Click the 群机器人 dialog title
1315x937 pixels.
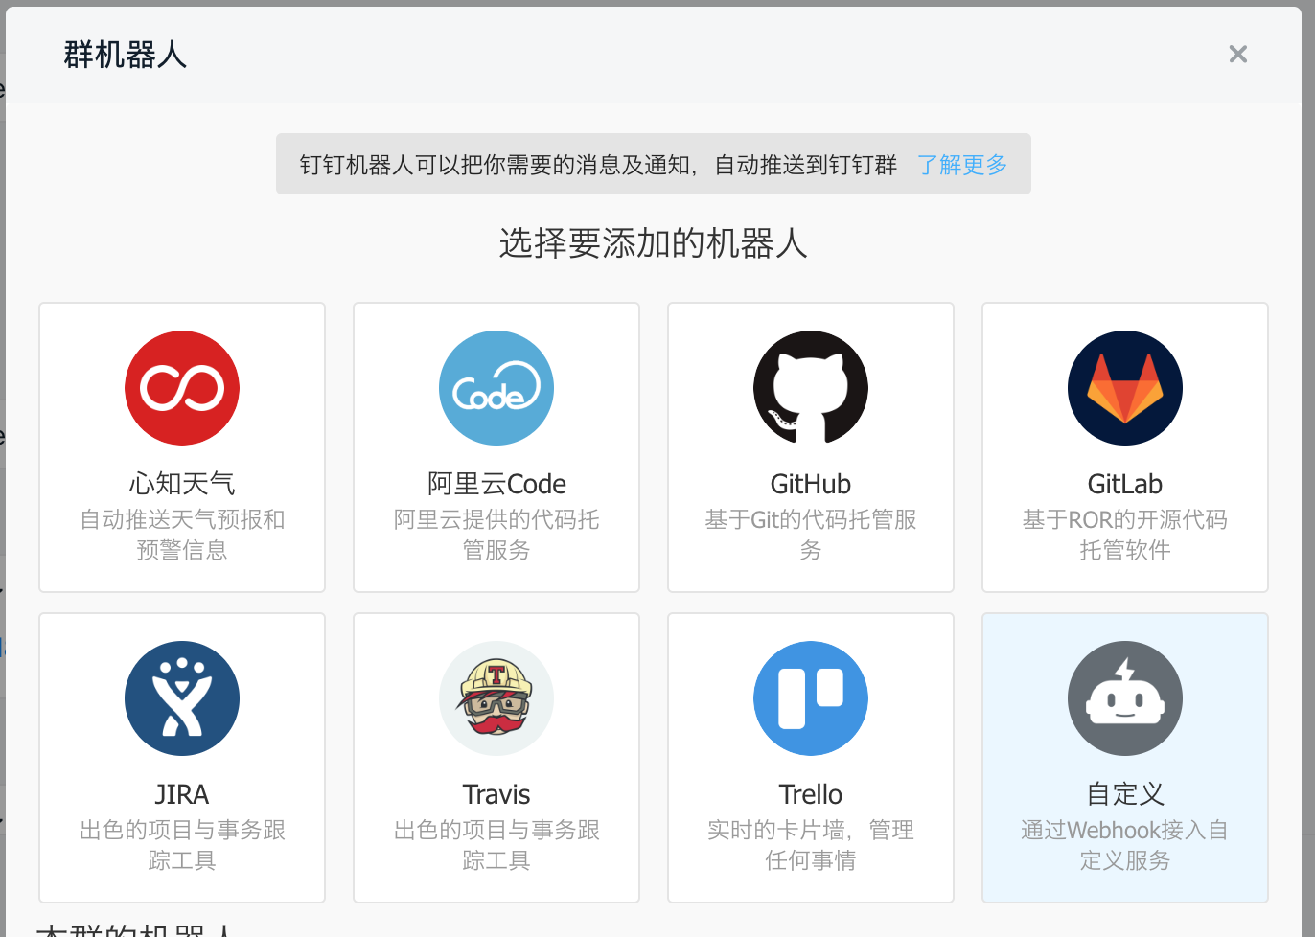pos(126,55)
